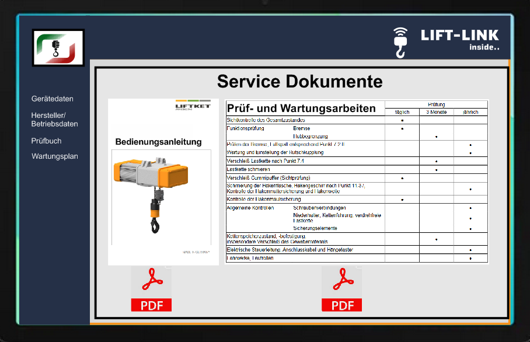Screen dimensions: 530x342
Task: Click the Service Dokumente heading
Action: pos(299,81)
